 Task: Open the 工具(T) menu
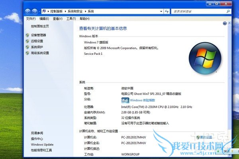click(71, 19)
